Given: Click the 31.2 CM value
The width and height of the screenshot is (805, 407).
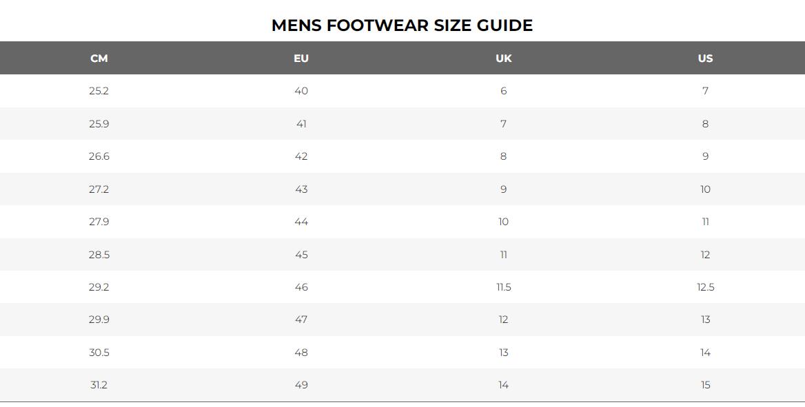Looking at the screenshot, I should pyautogui.click(x=99, y=385).
